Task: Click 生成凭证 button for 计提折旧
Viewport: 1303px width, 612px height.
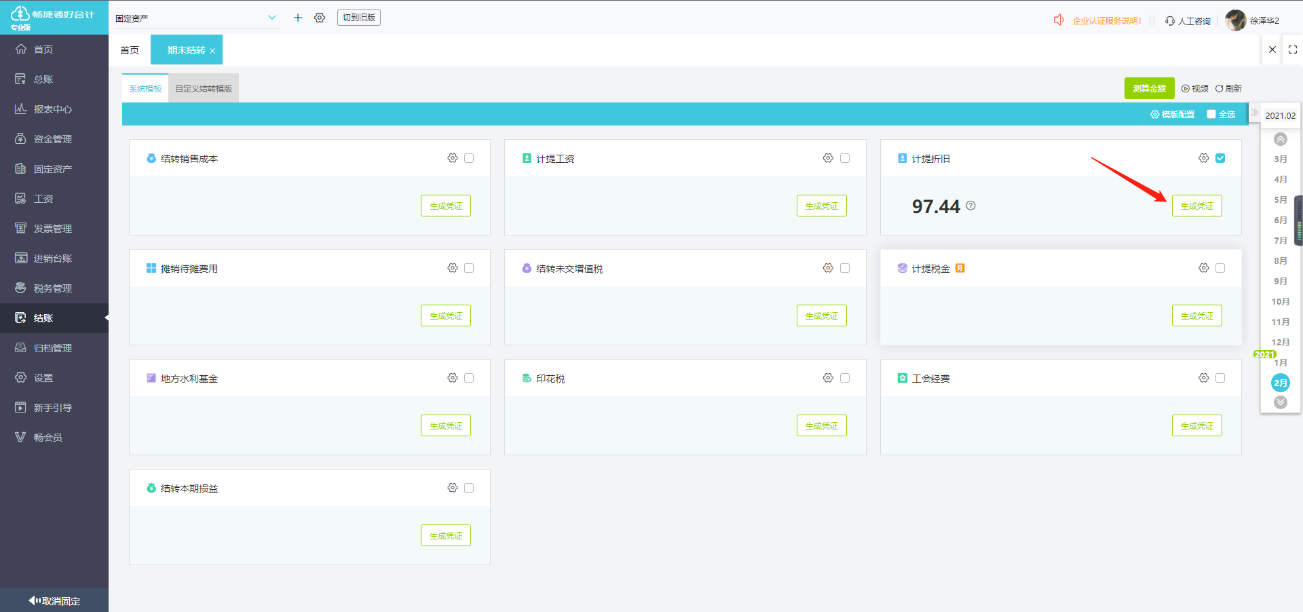Action: 1196,206
